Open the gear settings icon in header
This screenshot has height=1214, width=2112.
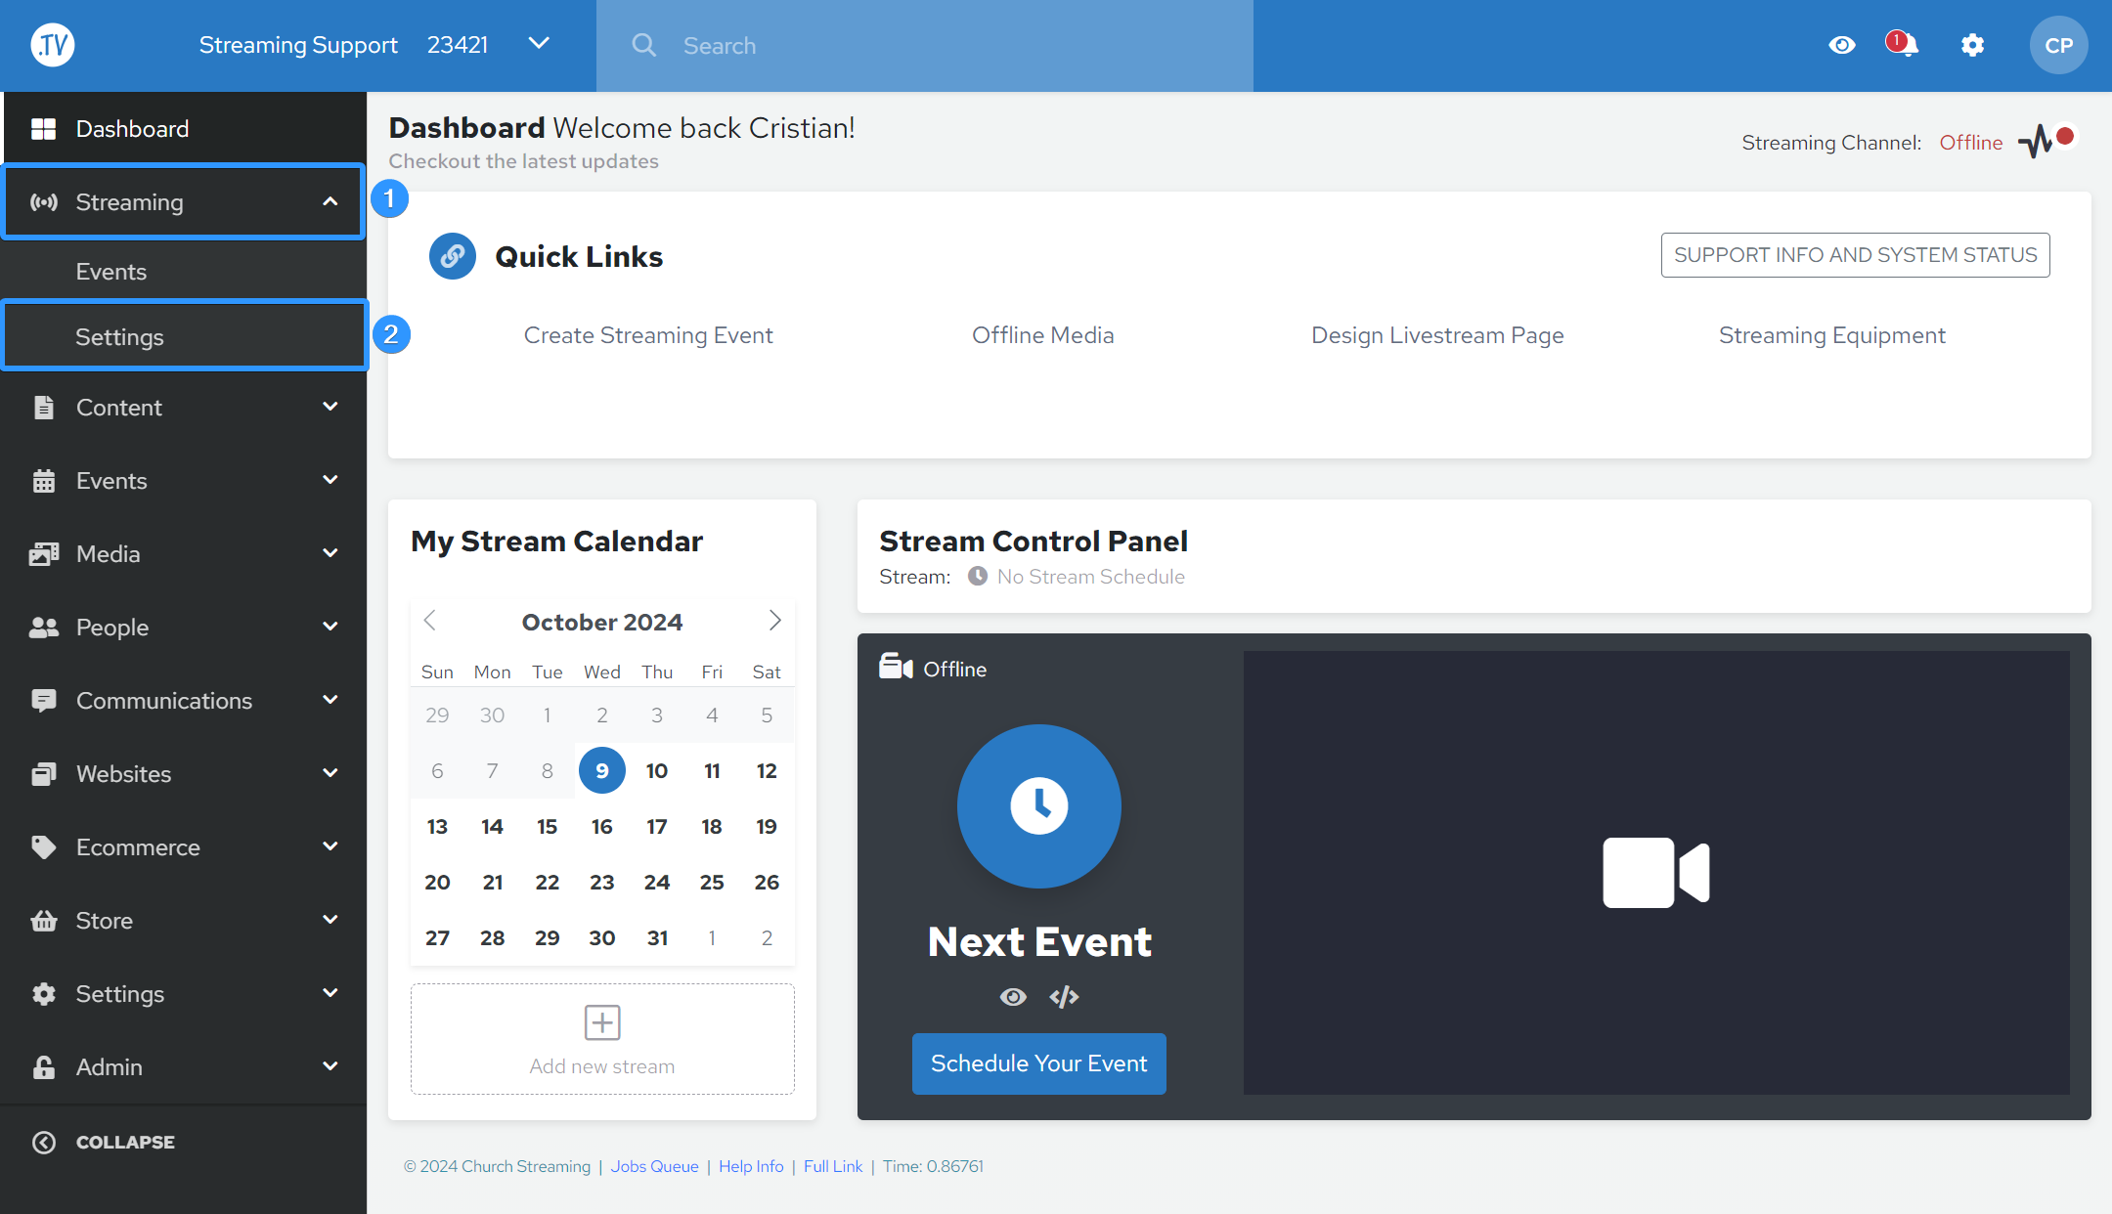point(1972,45)
